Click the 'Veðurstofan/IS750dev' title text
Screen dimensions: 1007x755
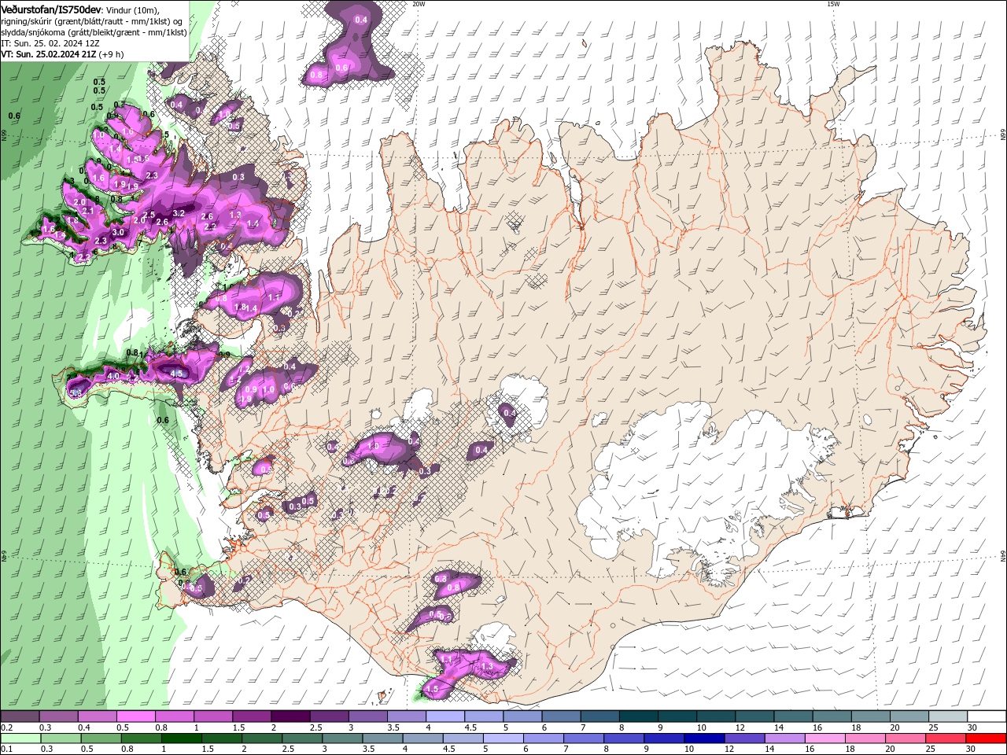[x=51, y=9]
